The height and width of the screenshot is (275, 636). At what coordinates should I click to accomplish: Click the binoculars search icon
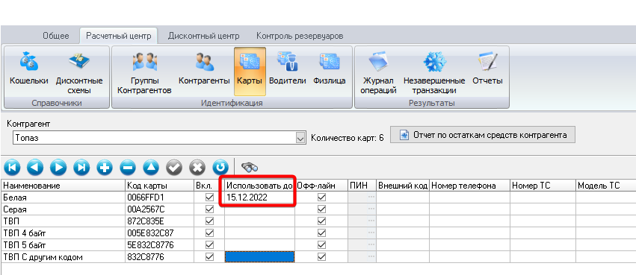click(250, 167)
